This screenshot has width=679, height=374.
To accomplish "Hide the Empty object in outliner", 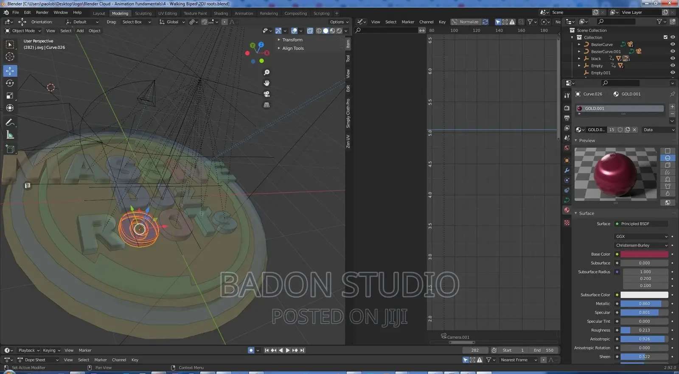I will point(673,66).
